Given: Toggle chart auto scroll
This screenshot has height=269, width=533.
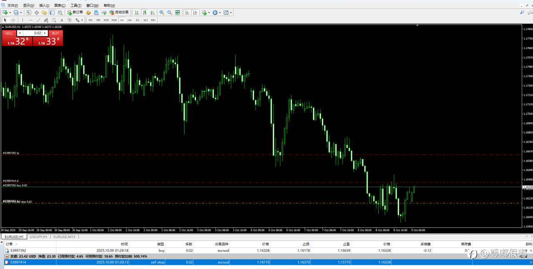Looking at the screenshot, I should click(187, 12).
